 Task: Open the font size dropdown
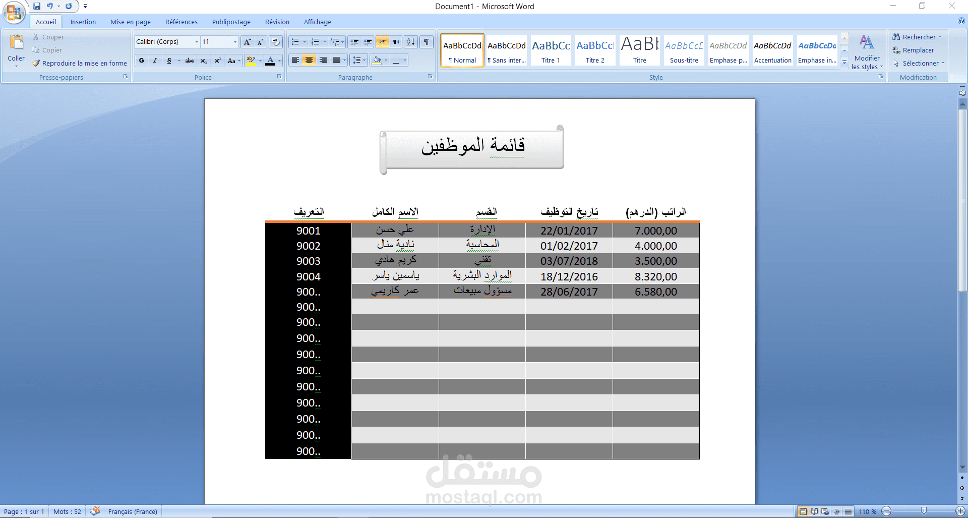pyautogui.click(x=235, y=42)
